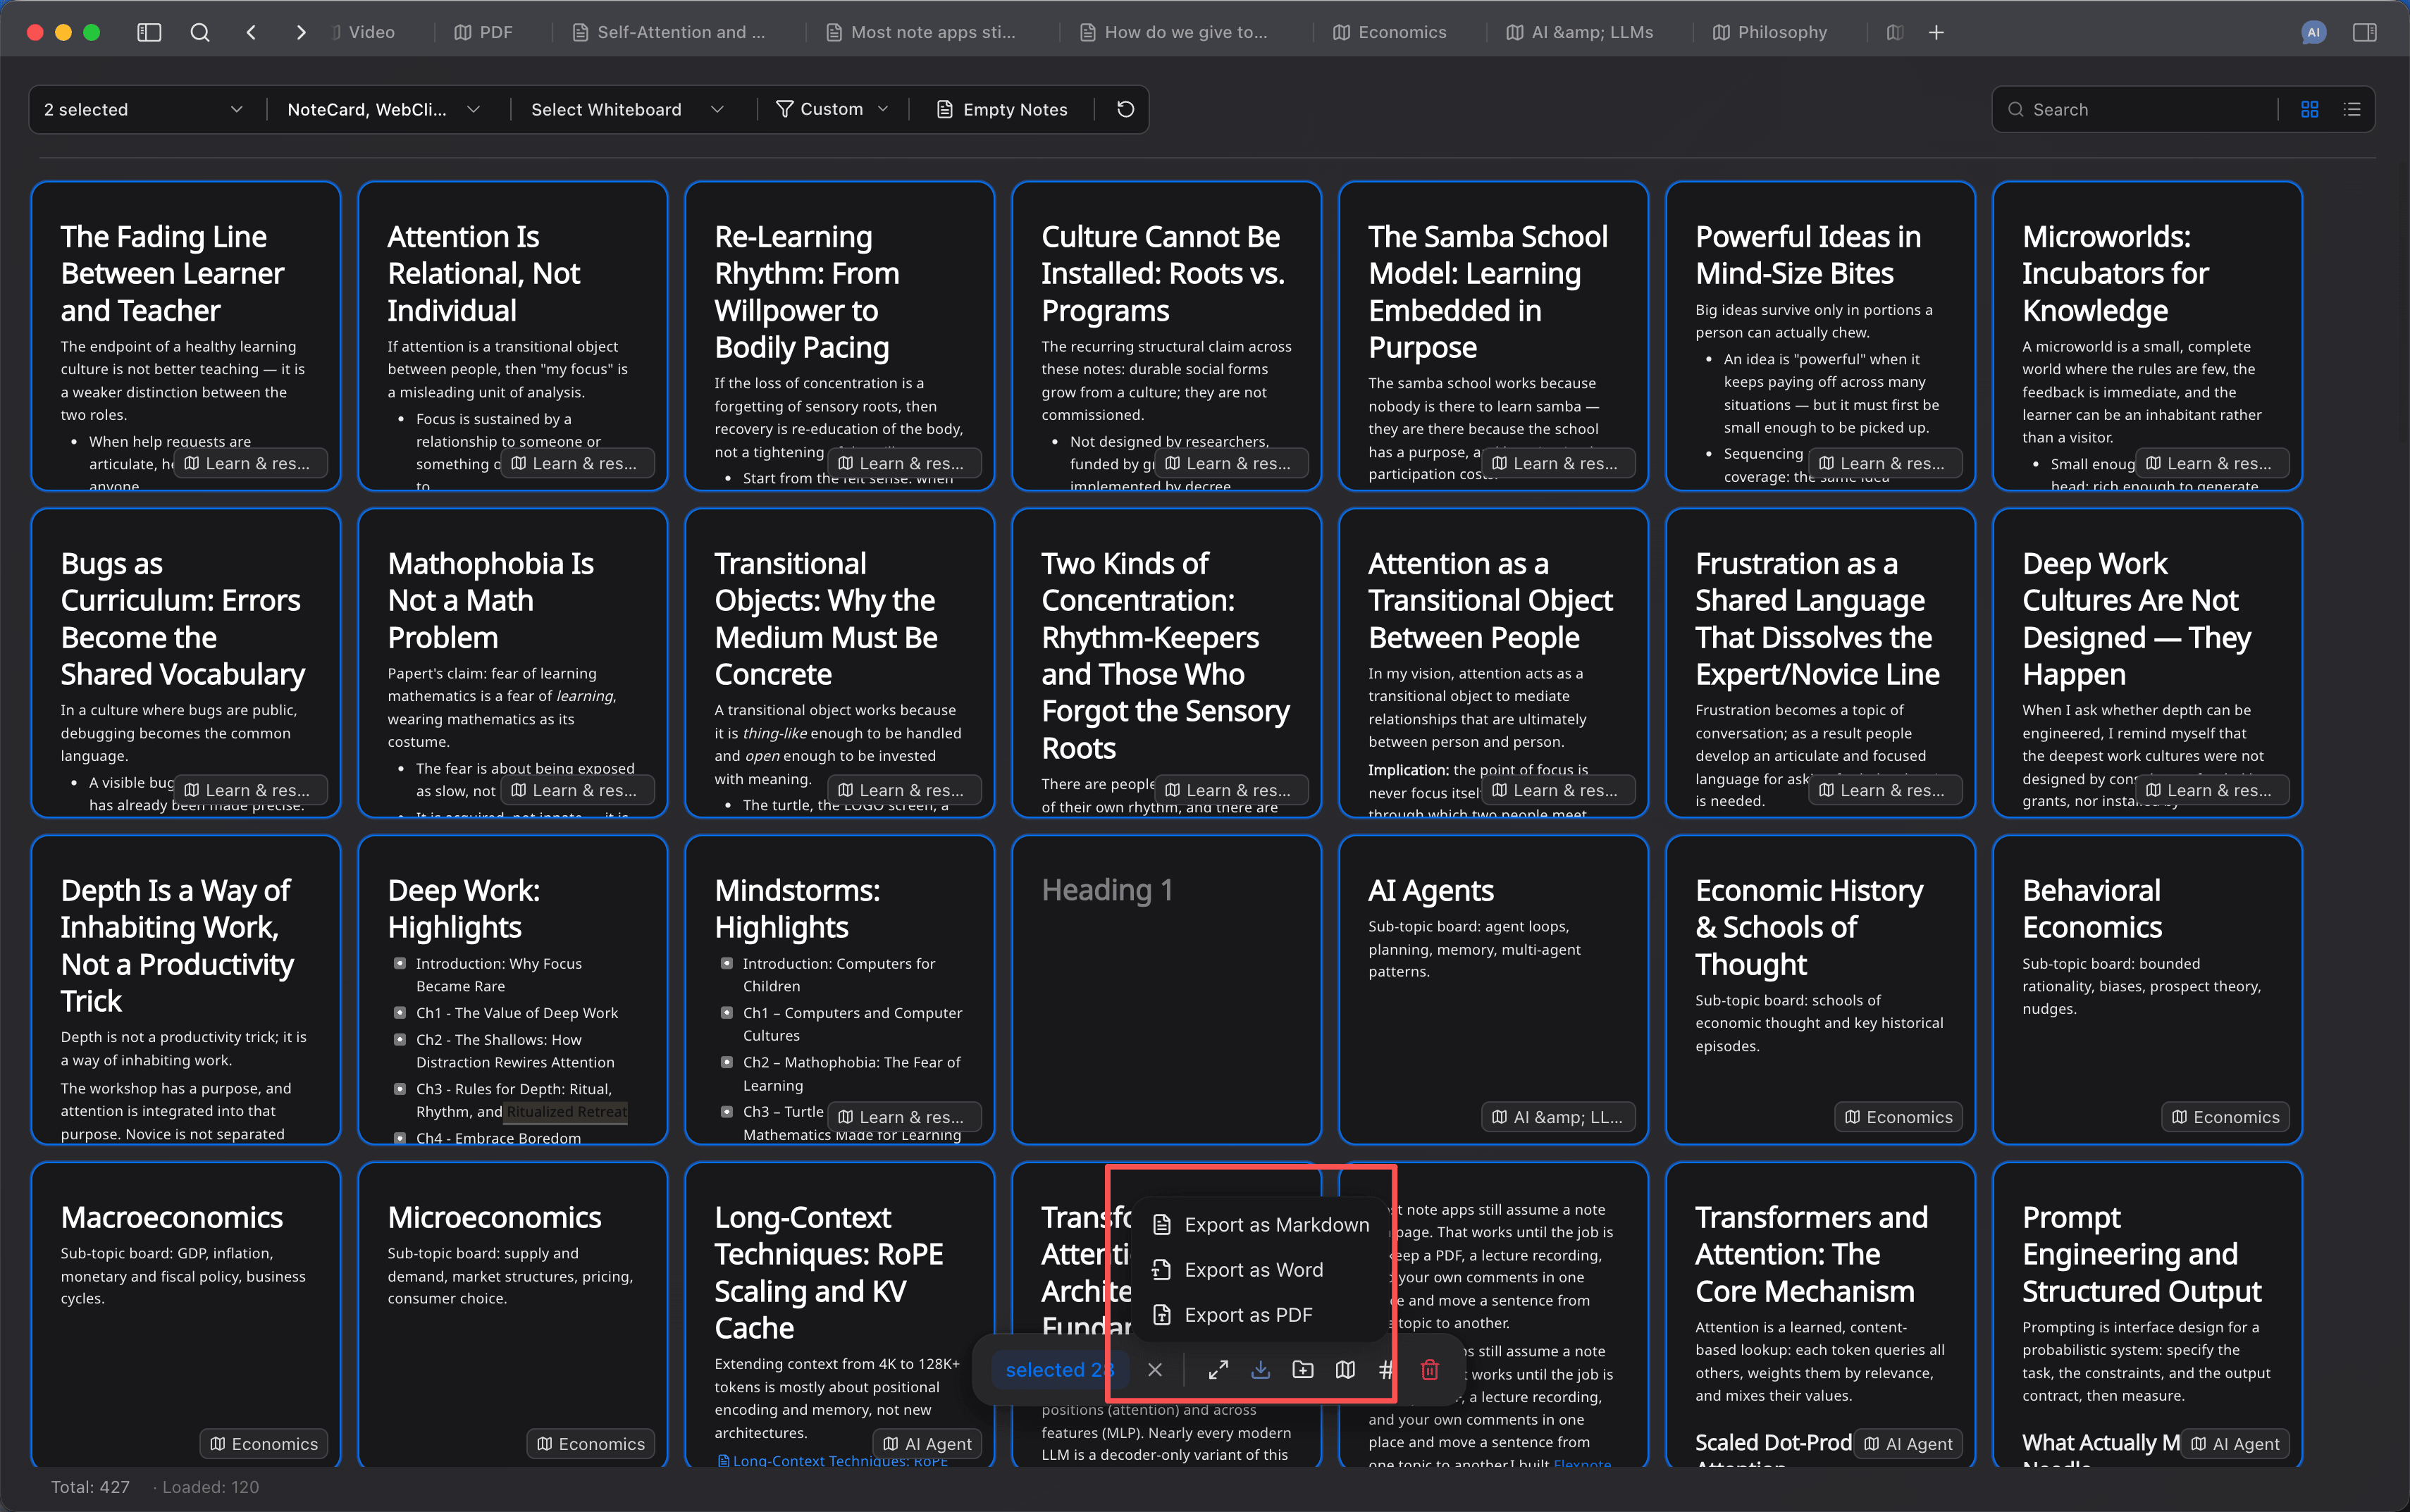The image size is (2410, 1512).
Task: Add a new tab with plus icon
Action: (x=1936, y=32)
